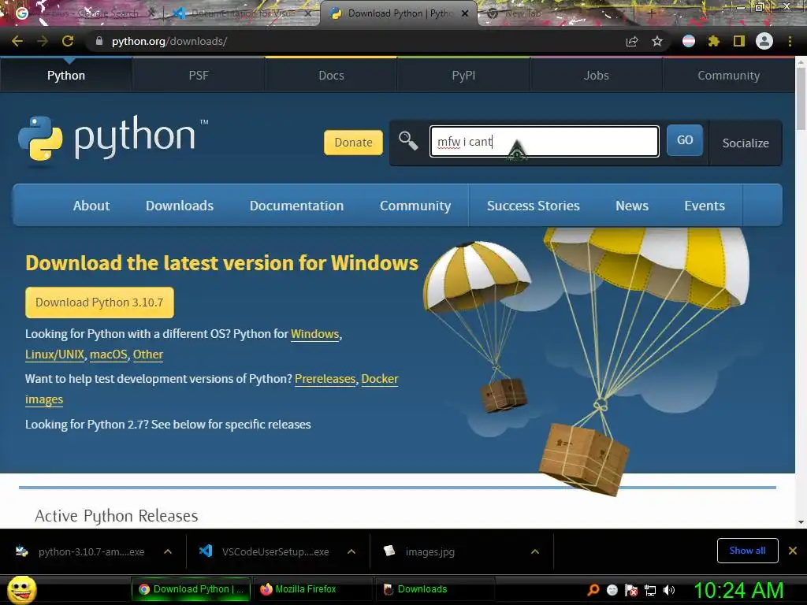This screenshot has height=605, width=807.
Task: Open the browser side panel icon
Action: (x=739, y=41)
